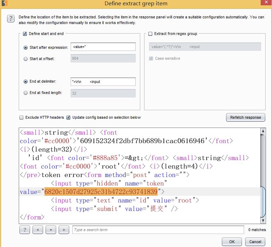This screenshot has width=272, height=247.
Task: Click into the Type a search term box
Action: (158, 230)
